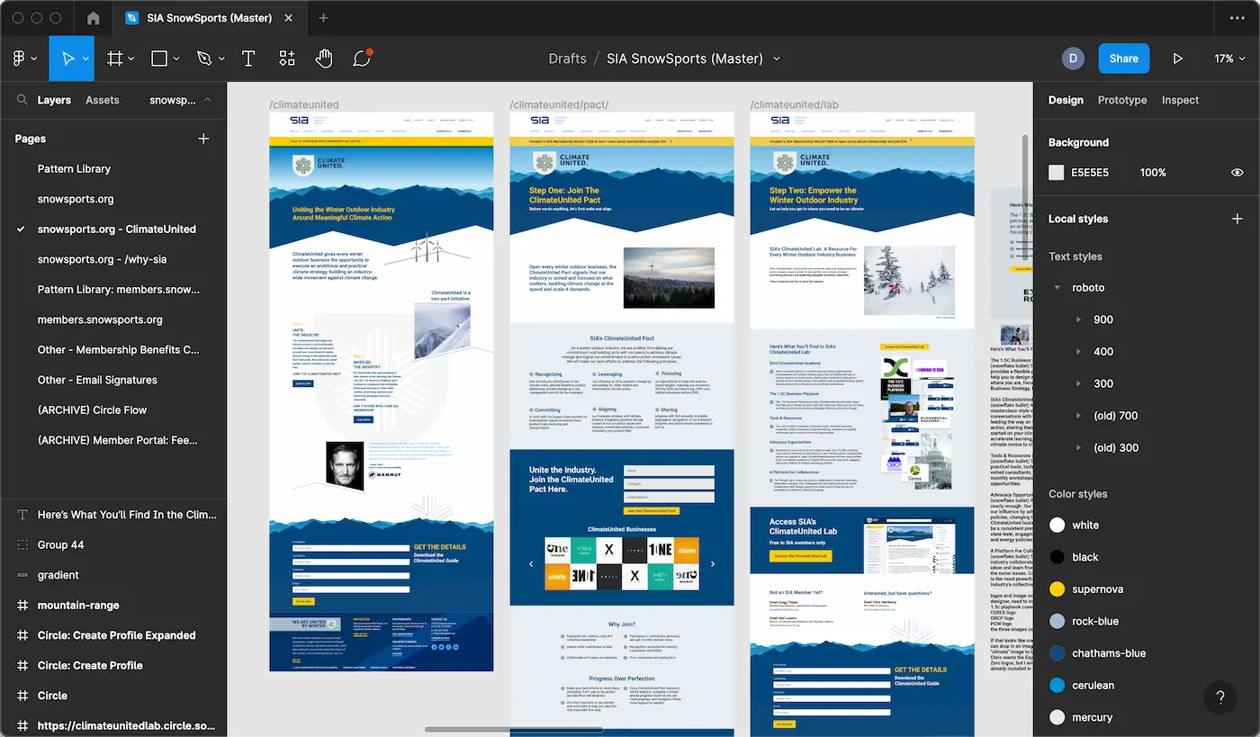Image resolution: width=1260 pixels, height=737 pixels.
Task: Select the Text tool
Action: (248, 58)
